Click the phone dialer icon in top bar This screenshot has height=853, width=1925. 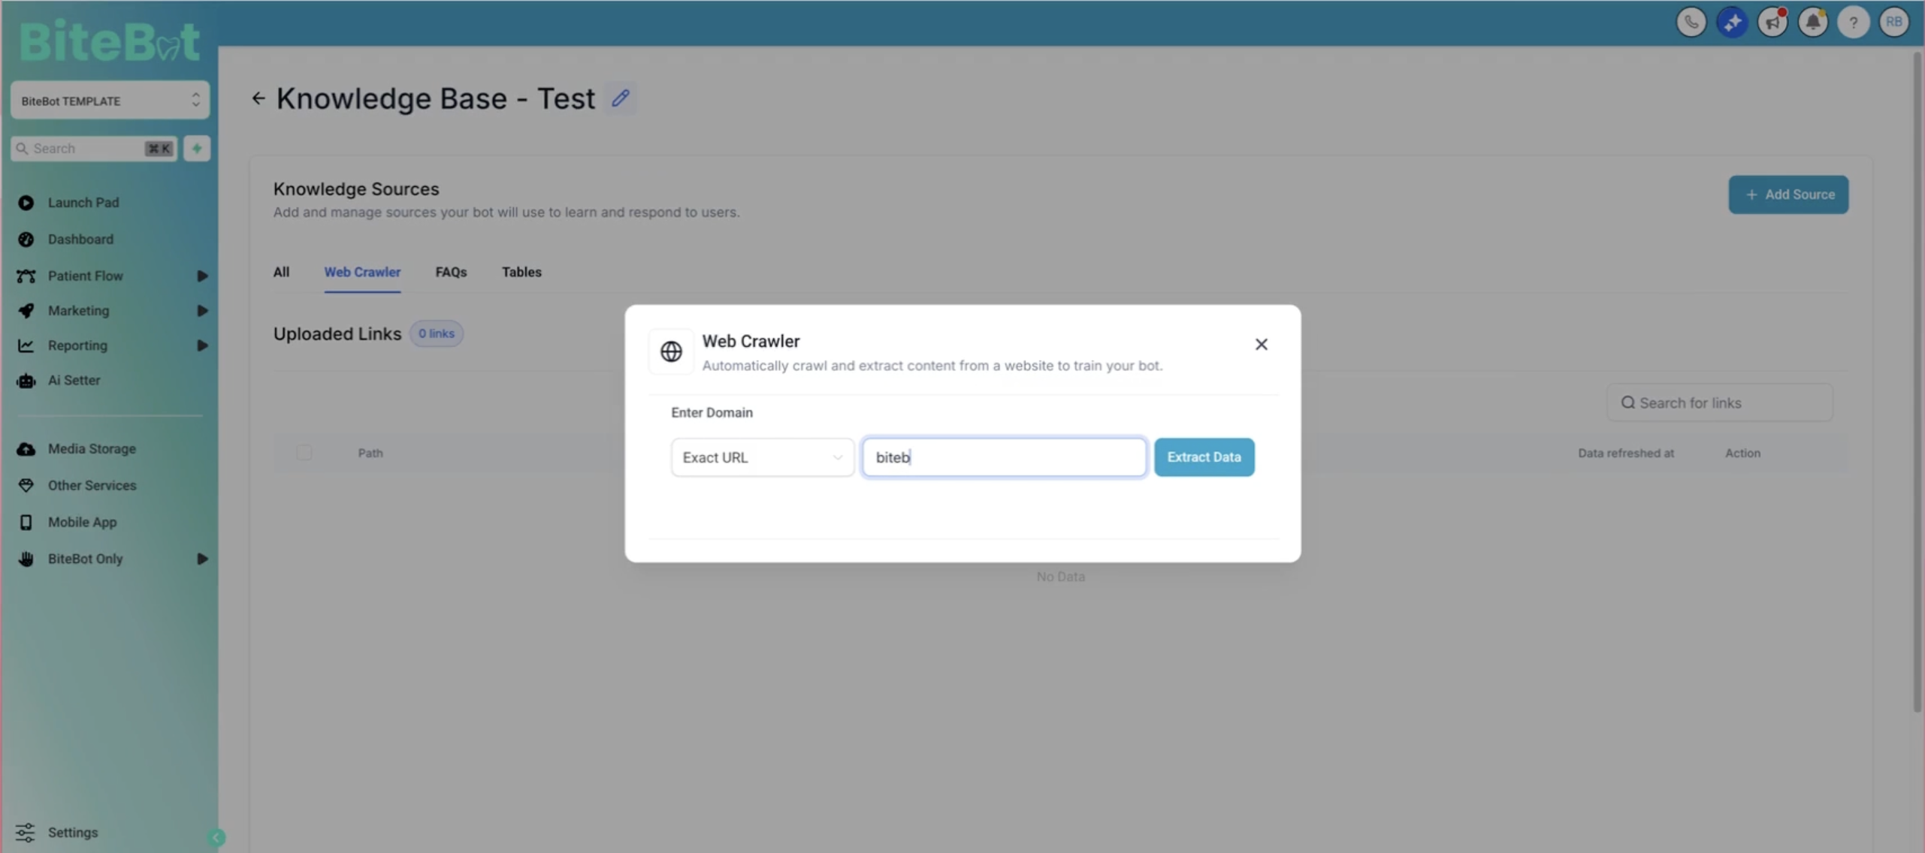pyautogui.click(x=1691, y=22)
